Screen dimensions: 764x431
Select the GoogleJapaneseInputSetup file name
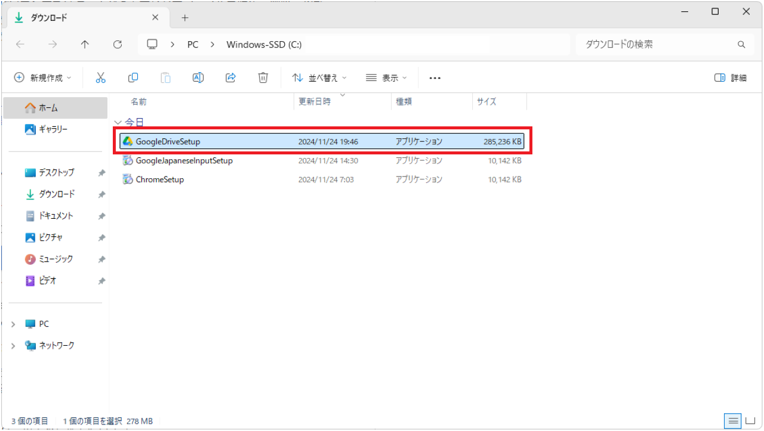point(184,161)
